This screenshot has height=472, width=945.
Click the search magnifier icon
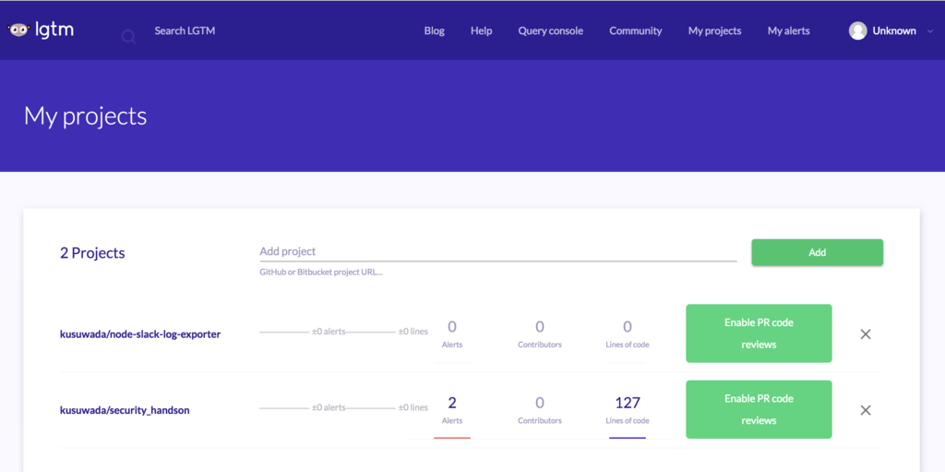tap(128, 38)
